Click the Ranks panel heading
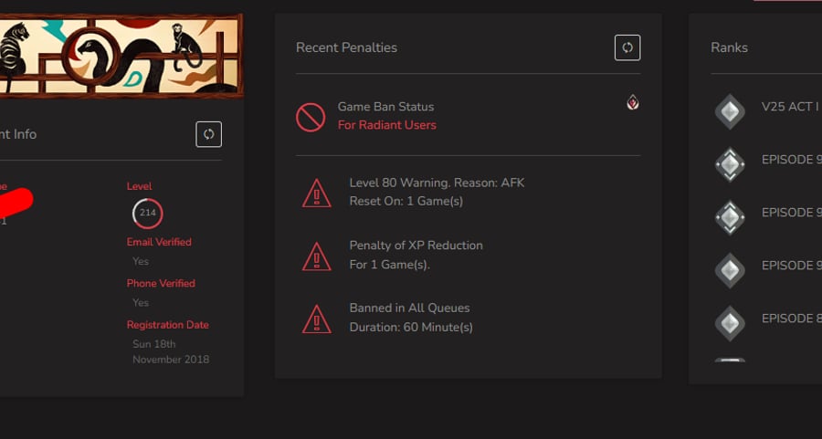This screenshot has width=822, height=439. coord(729,47)
